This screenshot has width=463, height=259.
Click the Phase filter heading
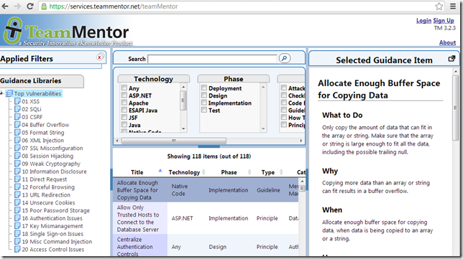[x=233, y=79]
